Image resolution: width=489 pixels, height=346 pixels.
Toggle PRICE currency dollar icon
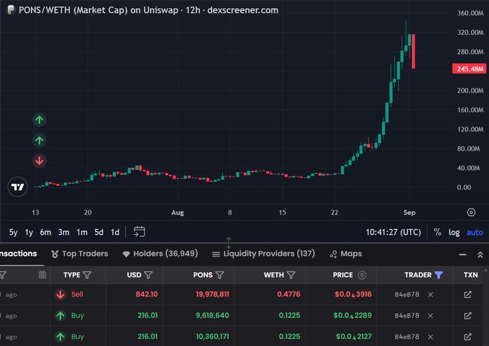coord(362,275)
